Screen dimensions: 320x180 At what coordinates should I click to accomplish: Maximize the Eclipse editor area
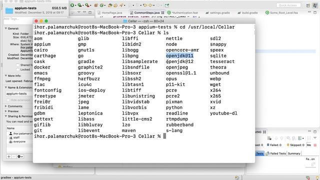(315, 12)
